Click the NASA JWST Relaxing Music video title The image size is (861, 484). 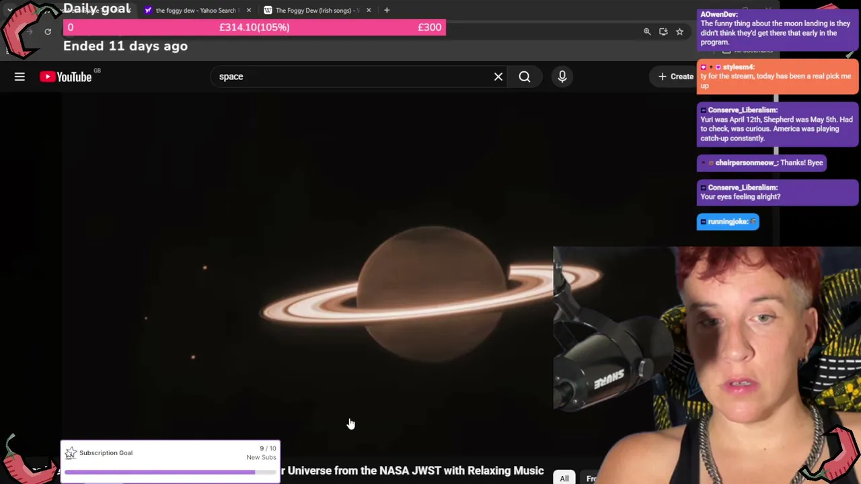412,471
